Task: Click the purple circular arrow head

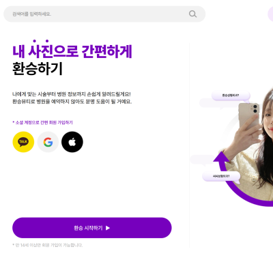Action: (220, 157)
